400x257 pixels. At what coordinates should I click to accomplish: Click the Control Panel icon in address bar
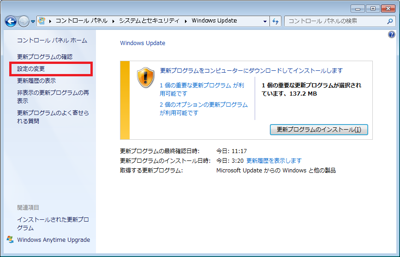(42, 21)
